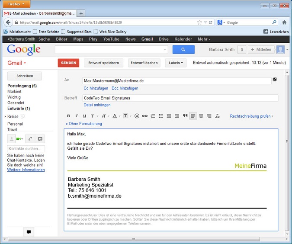Toggle underline formatting in compose toolbar

pos(84,116)
